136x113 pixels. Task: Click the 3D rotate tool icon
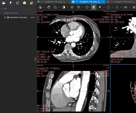tap(72, 7)
